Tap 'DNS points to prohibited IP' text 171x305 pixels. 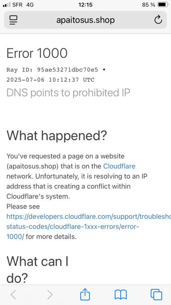[68, 93]
